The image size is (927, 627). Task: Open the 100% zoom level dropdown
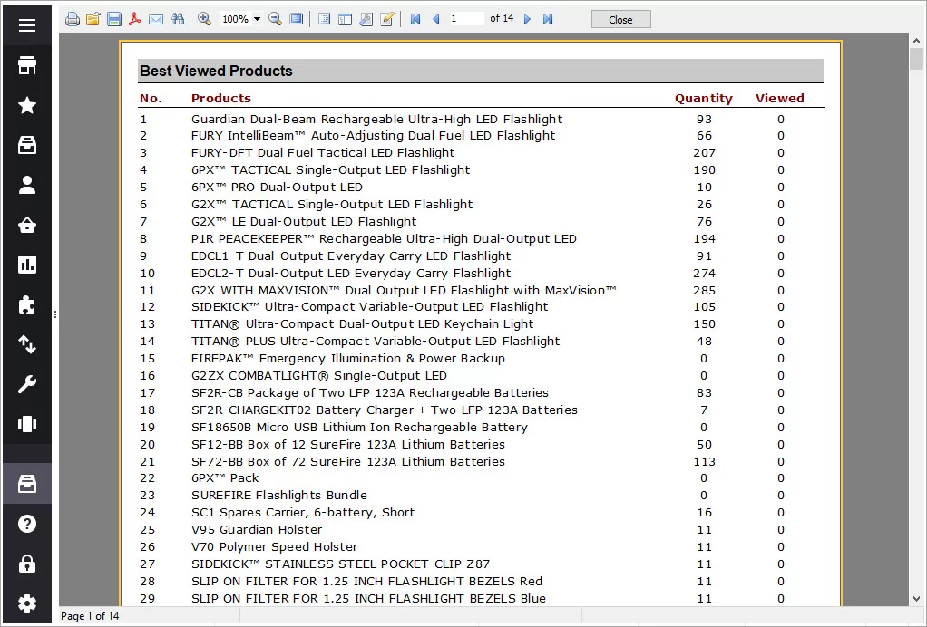point(258,20)
